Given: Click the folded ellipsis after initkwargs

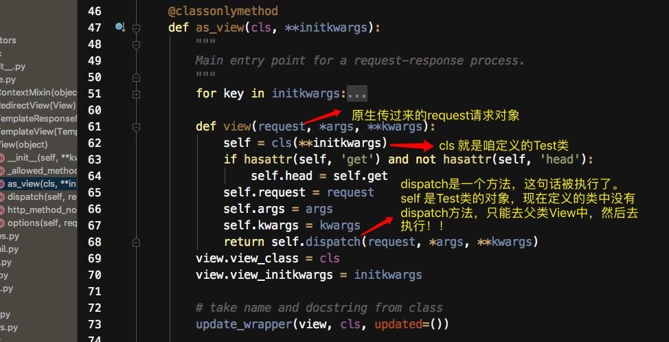Looking at the screenshot, I should tap(356, 94).
